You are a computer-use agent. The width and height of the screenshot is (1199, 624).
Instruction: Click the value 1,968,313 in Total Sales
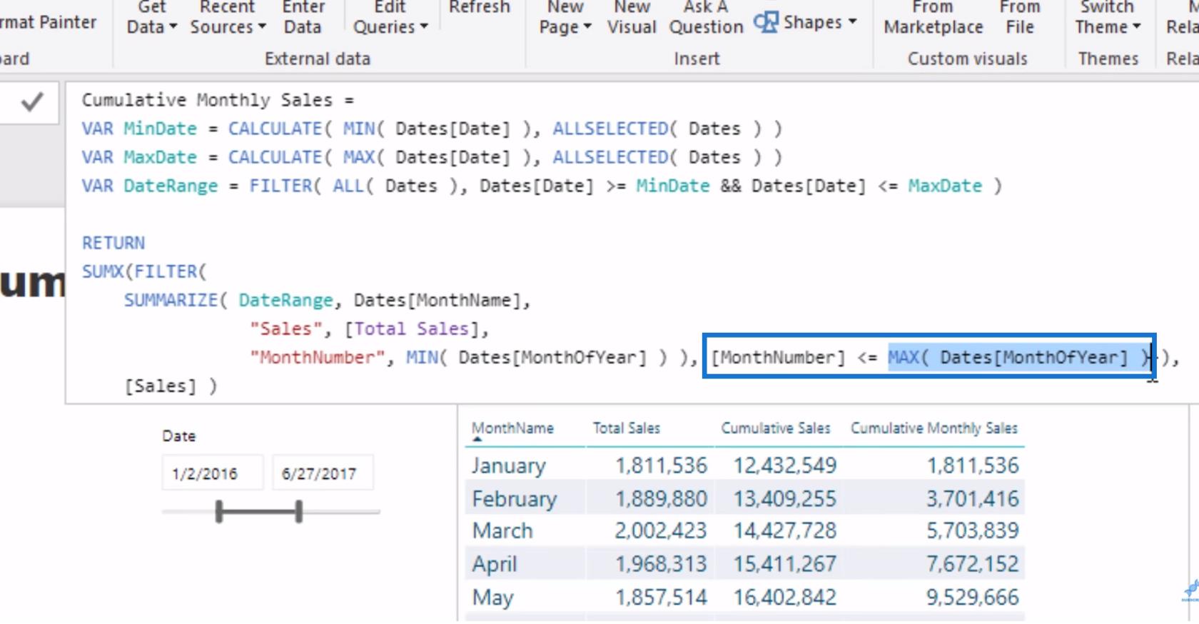pos(661,564)
